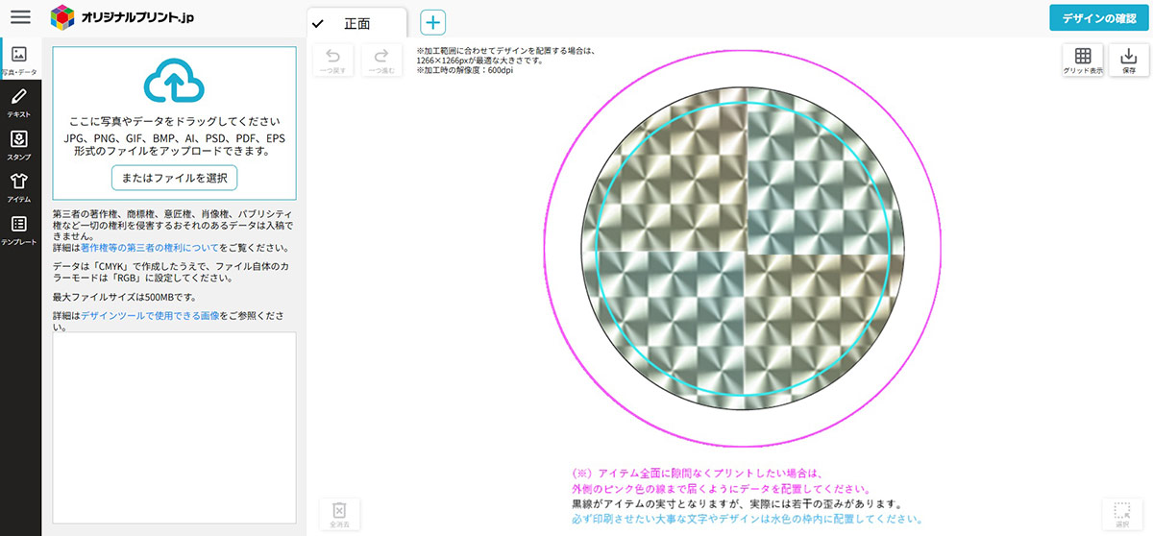Click またはファイルを選択 button
Screen dimensions: 1153x536
click(174, 178)
